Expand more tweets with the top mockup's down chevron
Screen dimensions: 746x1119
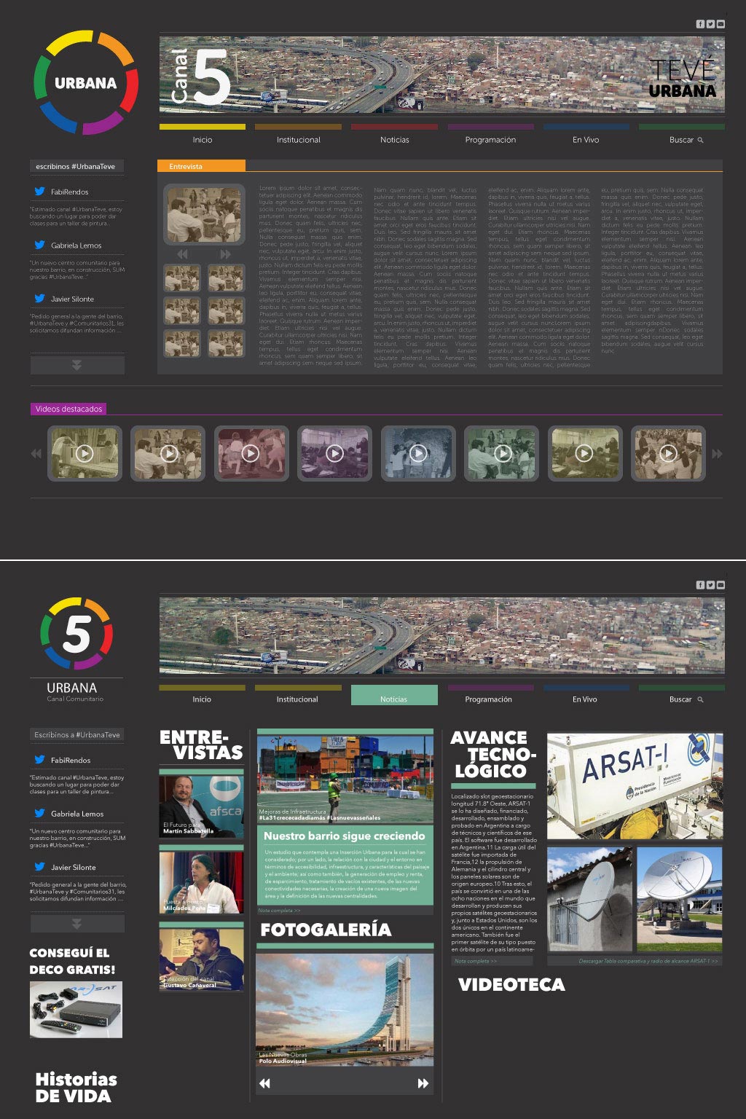pyautogui.click(x=76, y=366)
